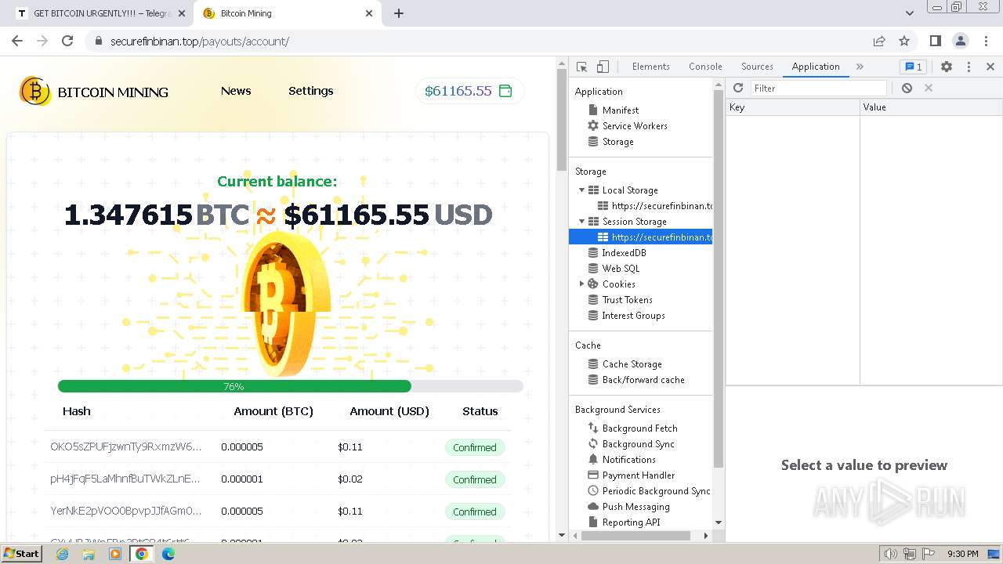
Task: Open Chrome from the taskbar
Action: pos(142,554)
